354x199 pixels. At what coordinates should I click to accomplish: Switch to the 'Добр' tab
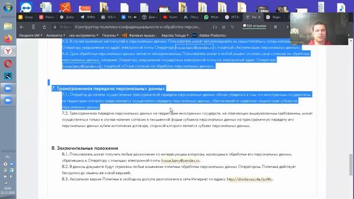point(67,17)
